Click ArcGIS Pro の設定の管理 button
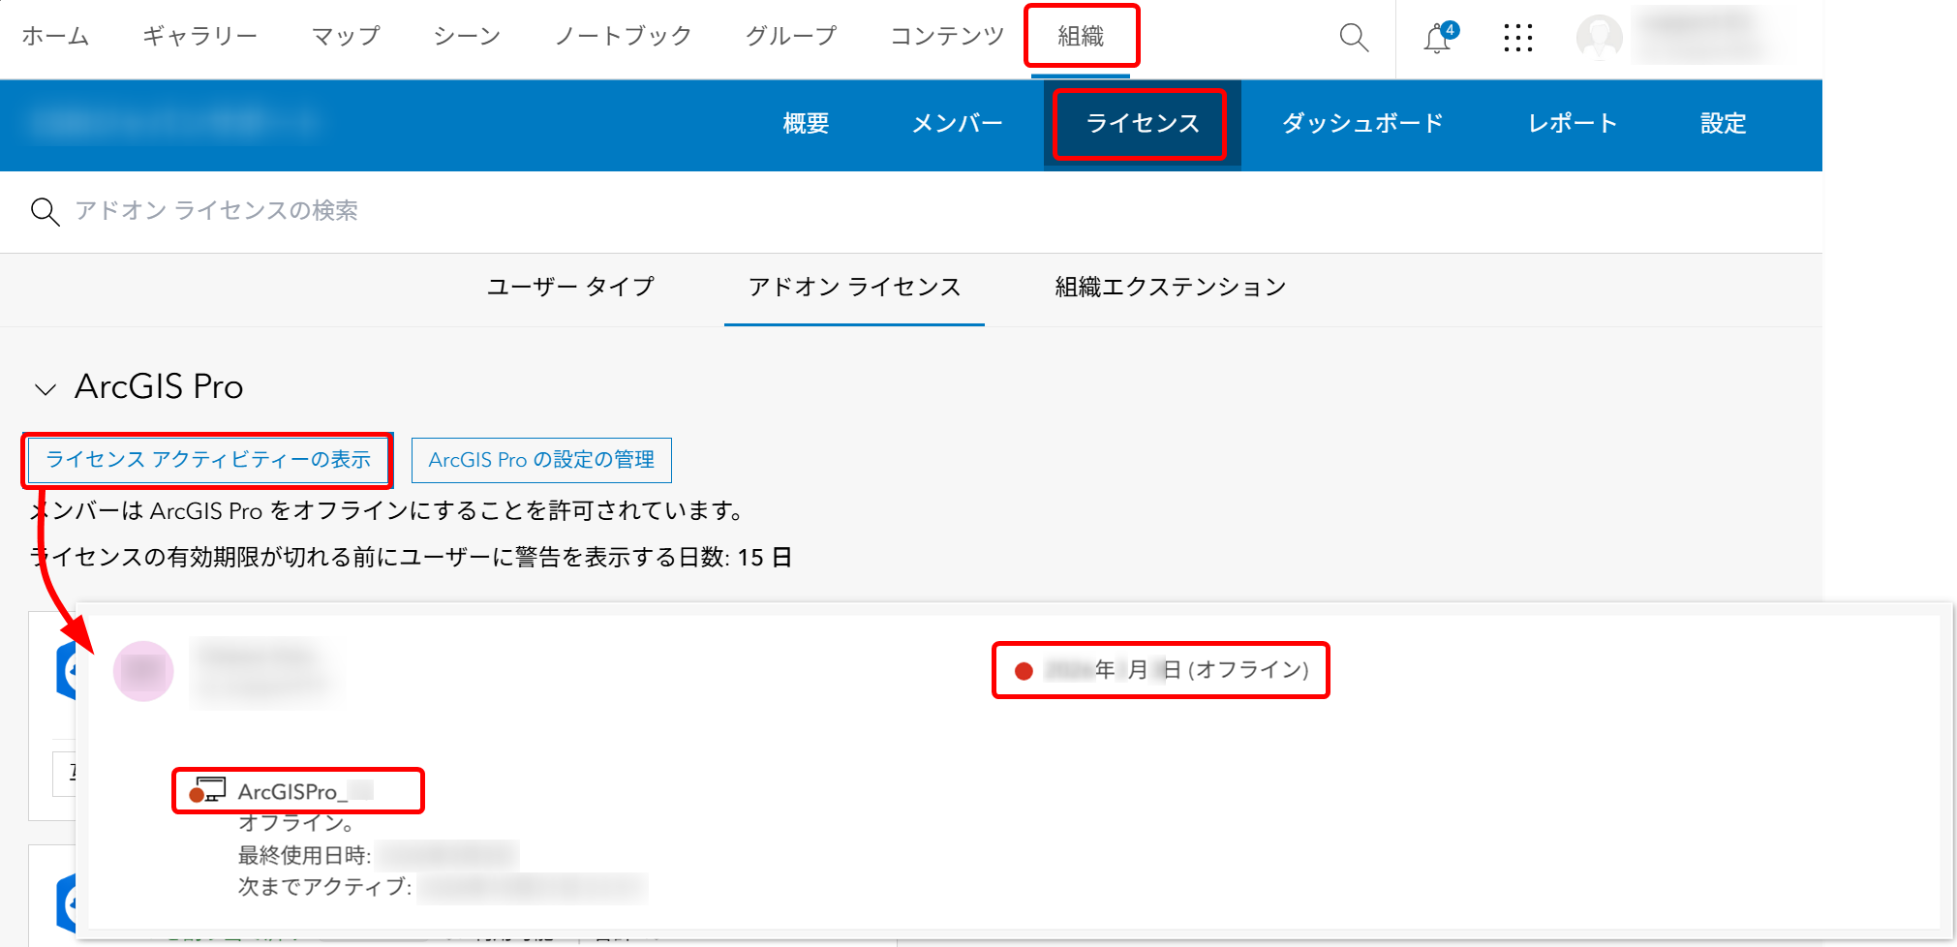Image resolution: width=1957 pixels, height=947 pixels. coord(541,460)
